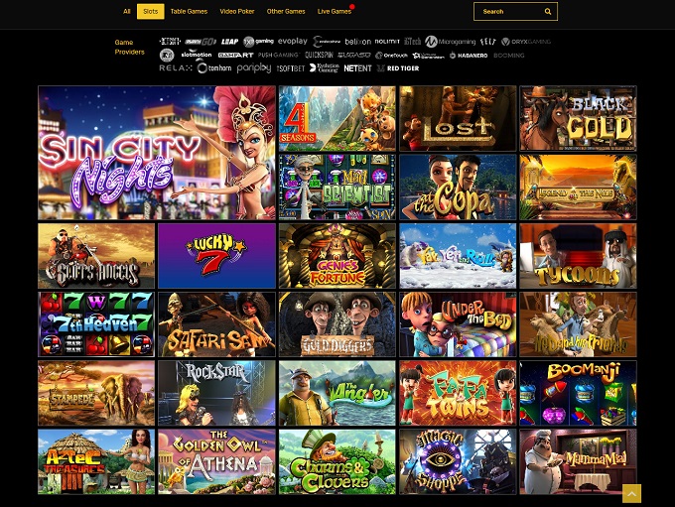
Task: Open the Video Poker tab
Action: (236, 12)
